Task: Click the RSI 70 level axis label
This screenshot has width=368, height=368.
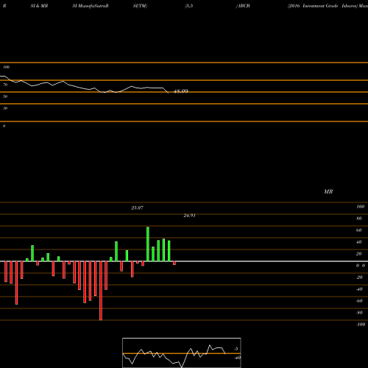Action: pos(5,85)
